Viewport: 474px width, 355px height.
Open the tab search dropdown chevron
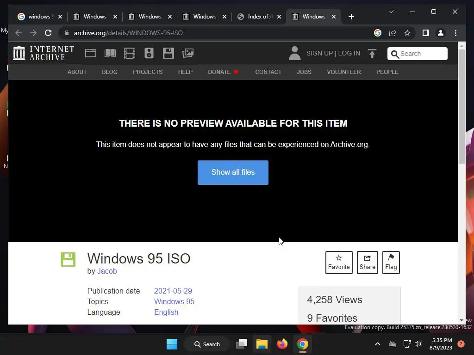coord(391,12)
